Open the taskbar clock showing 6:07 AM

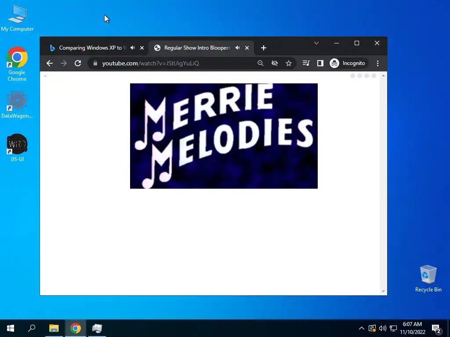coord(412,328)
